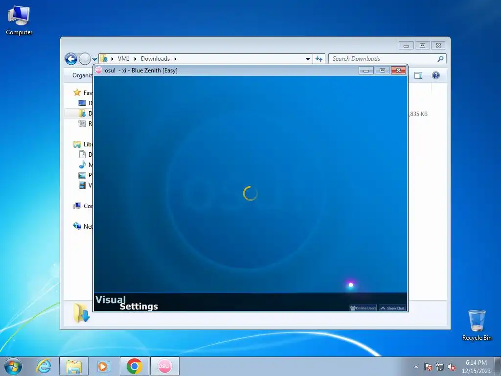The image size is (501, 376).
Task: Open Online Users panel in osu!
Action: [363, 308]
